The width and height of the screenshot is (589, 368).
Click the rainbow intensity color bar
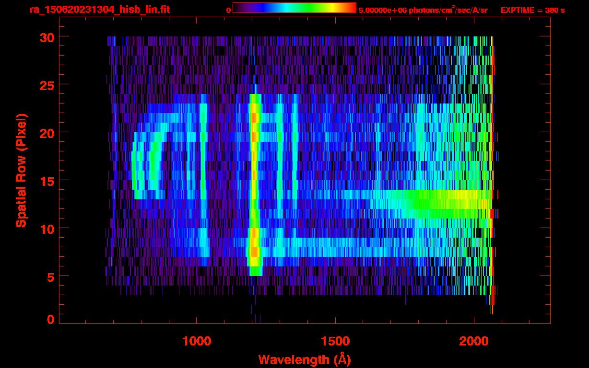coord(294,8)
